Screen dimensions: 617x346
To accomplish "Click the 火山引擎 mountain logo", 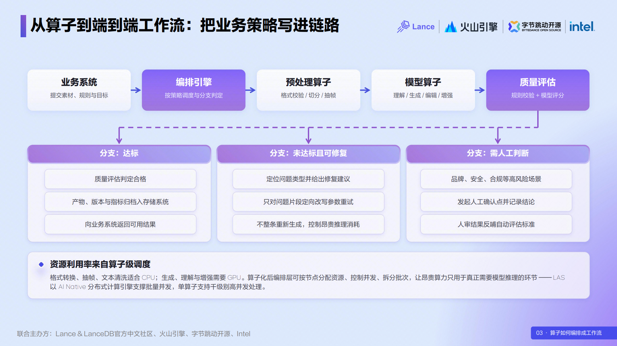I will pyautogui.click(x=451, y=27).
